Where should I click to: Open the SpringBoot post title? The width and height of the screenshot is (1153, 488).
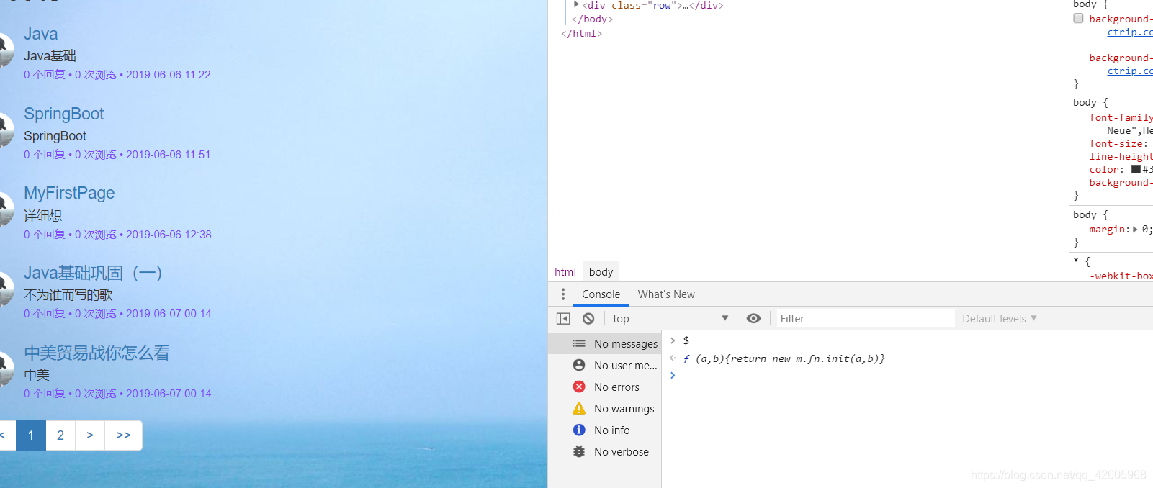pos(63,114)
